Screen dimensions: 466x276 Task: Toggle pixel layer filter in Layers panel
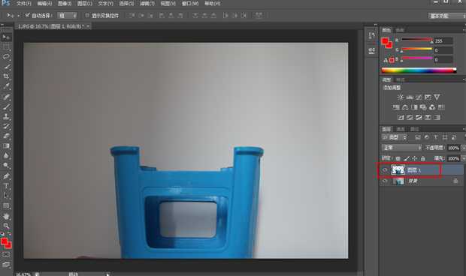[x=418, y=137]
